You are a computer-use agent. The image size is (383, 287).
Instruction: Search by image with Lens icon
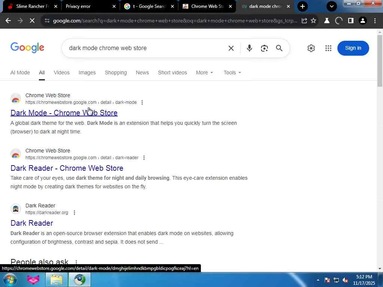click(x=264, y=48)
